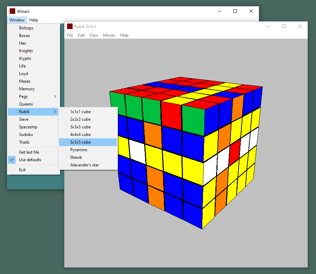
Task: Choose the Boxes game entry
Action: [34, 36]
